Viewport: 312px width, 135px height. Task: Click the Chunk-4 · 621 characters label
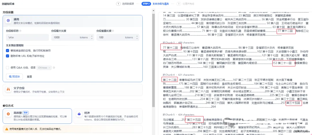click(x=180, y=75)
